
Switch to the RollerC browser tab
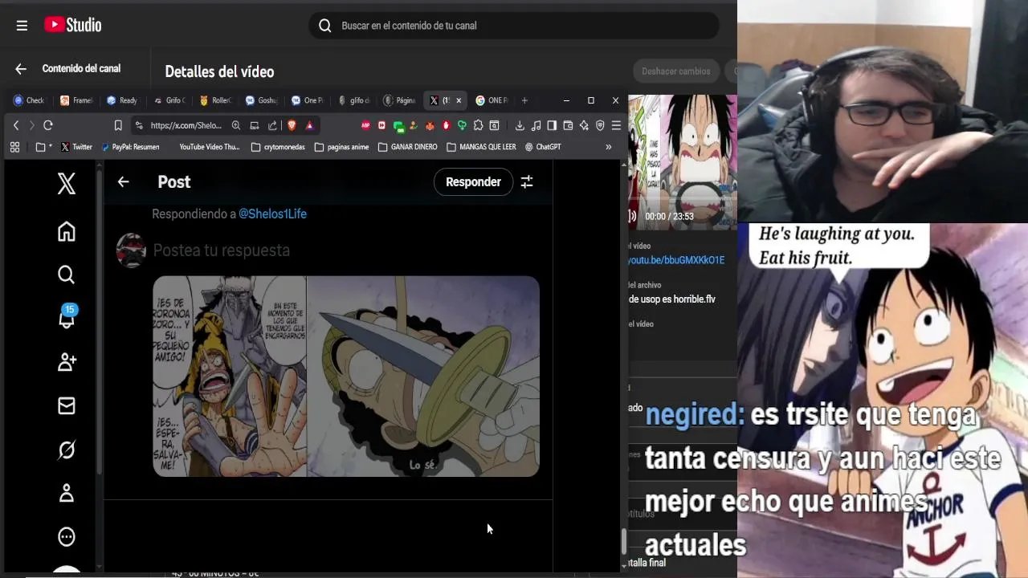pos(215,100)
